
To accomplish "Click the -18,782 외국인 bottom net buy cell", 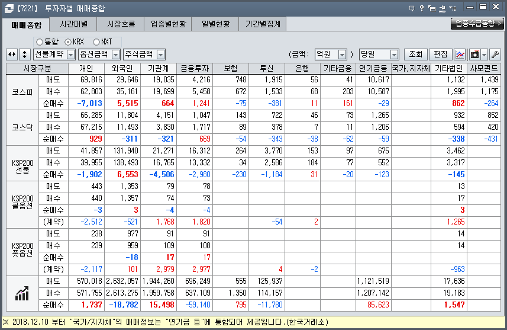I will coord(122,305).
